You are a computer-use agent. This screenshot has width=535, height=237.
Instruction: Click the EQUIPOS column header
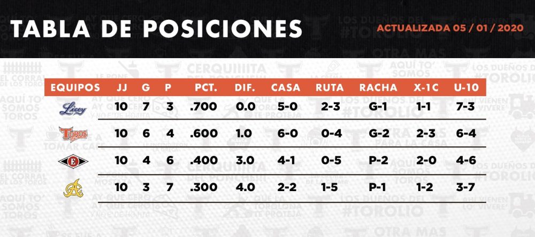(x=75, y=88)
